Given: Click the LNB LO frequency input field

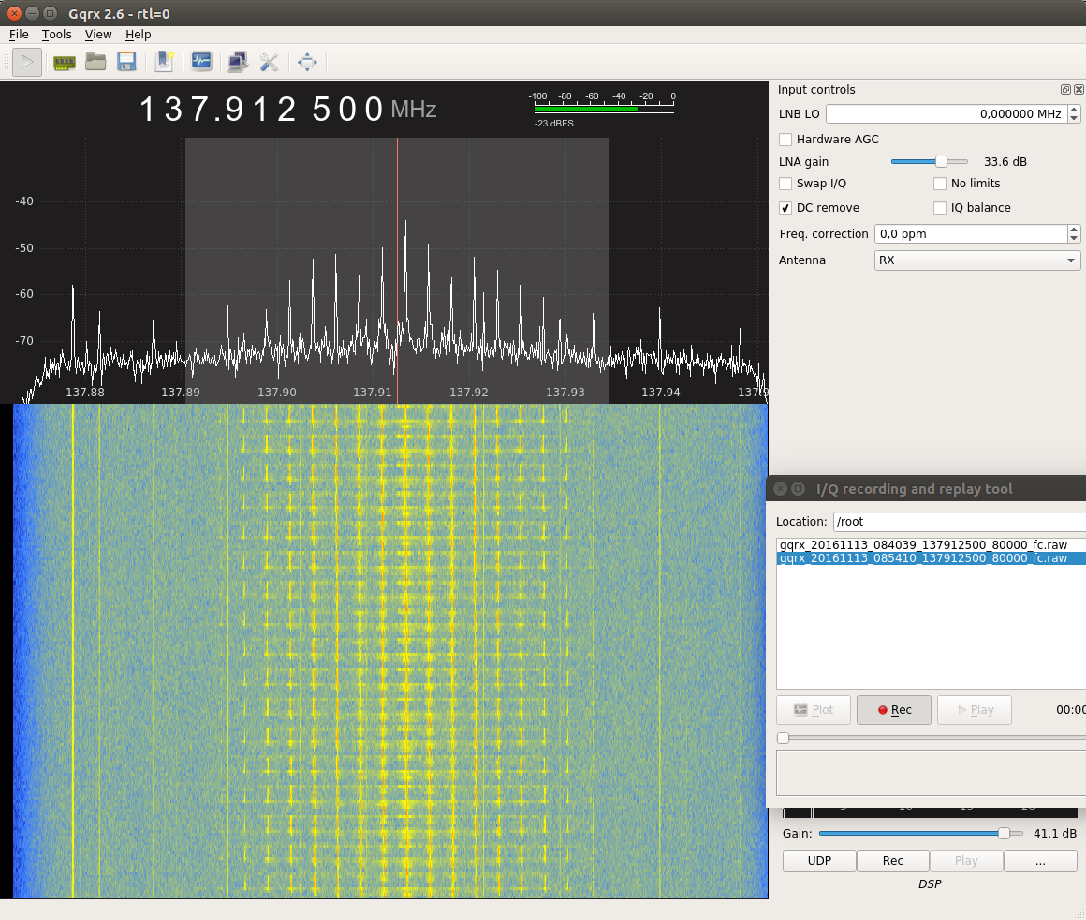Looking at the screenshot, I should click(x=947, y=114).
